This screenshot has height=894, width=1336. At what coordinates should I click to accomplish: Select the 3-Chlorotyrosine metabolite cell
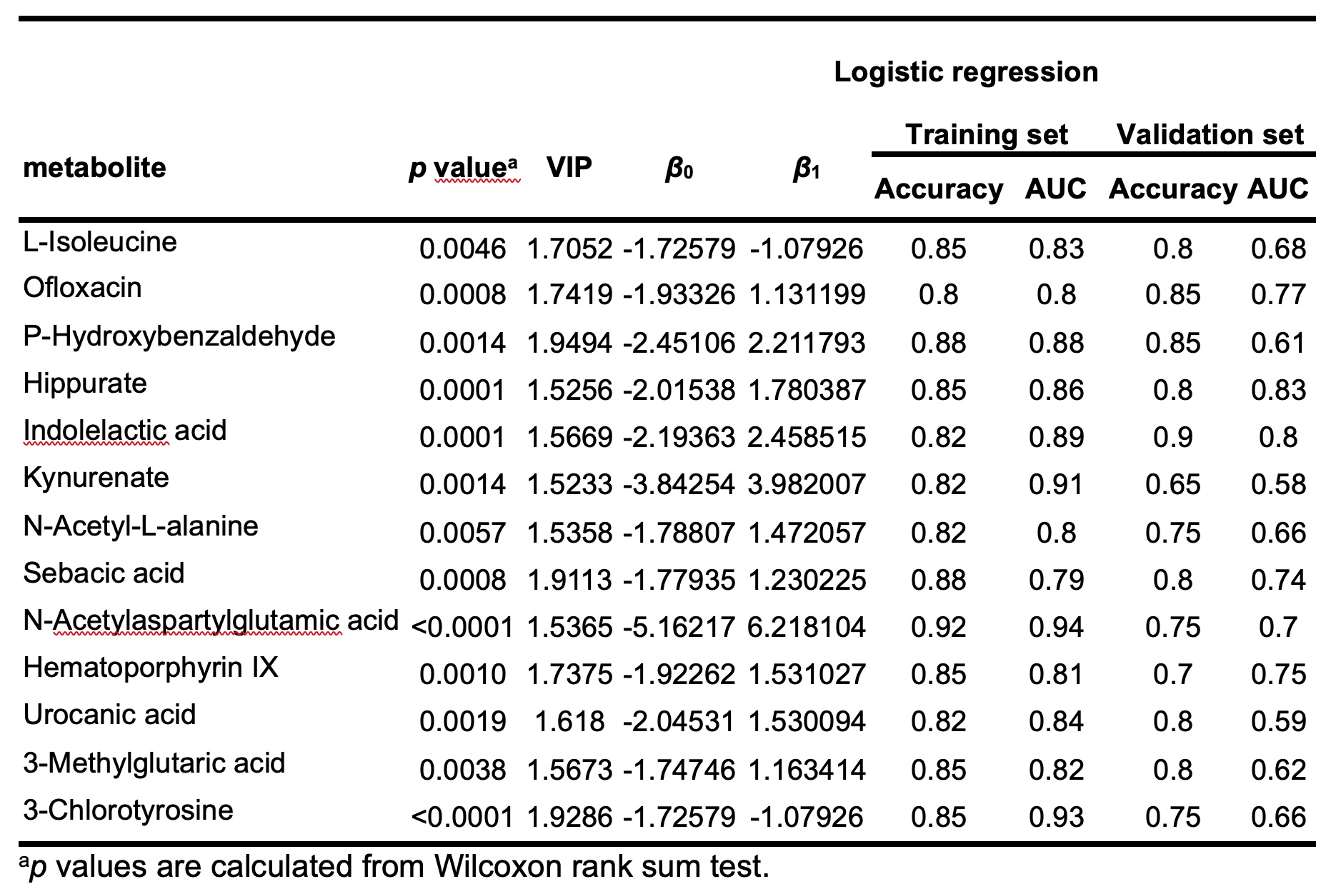click(128, 810)
